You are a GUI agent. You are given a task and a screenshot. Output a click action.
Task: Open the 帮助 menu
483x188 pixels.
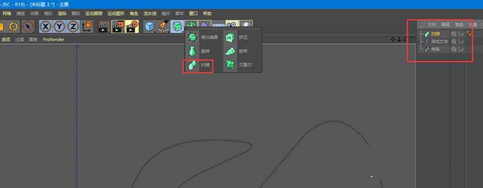pyautogui.click(x=207, y=14)
